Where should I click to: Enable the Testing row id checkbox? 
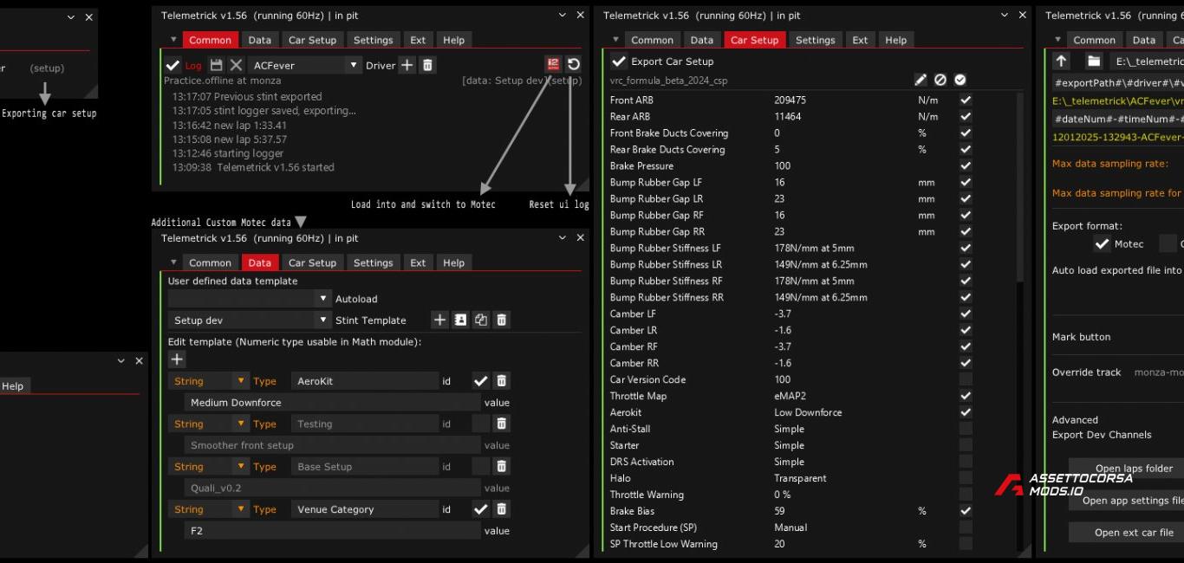[480, 424]
